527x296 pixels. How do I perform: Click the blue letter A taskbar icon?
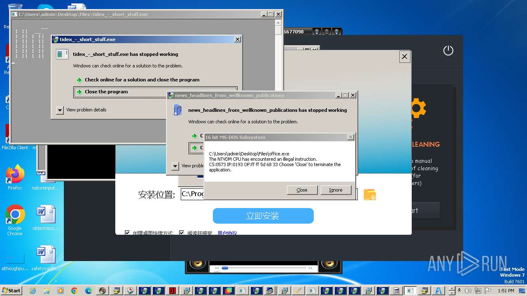(439, 291)
